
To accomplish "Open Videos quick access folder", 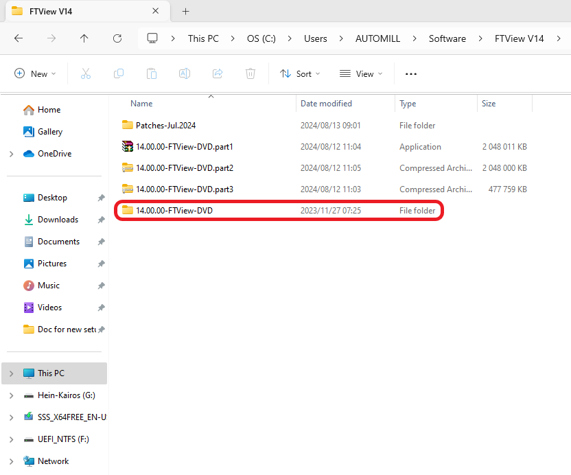I will (x=49, y=308).
